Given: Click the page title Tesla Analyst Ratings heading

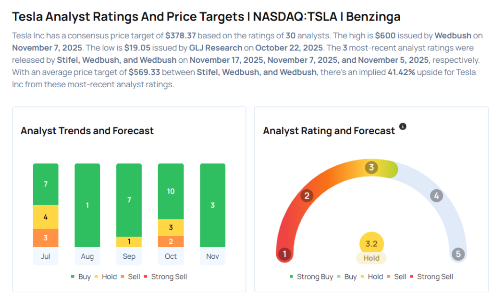Looking at the screenshot, I should [206, 17].
